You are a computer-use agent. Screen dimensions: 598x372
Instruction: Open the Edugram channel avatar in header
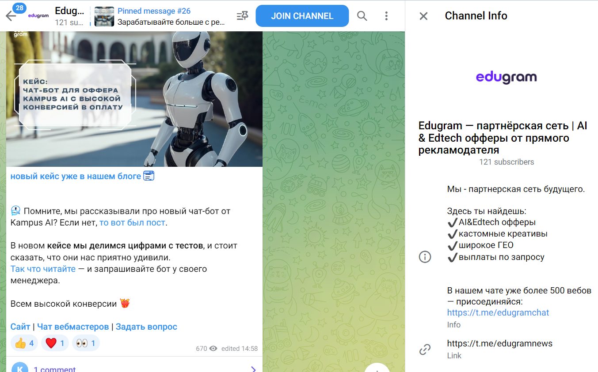click(38, 16)
